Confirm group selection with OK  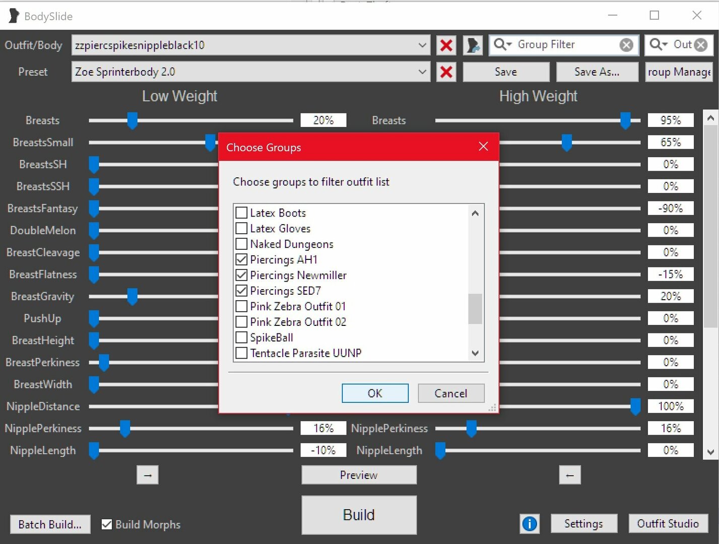pyautogui.click(x=375, y=393)
